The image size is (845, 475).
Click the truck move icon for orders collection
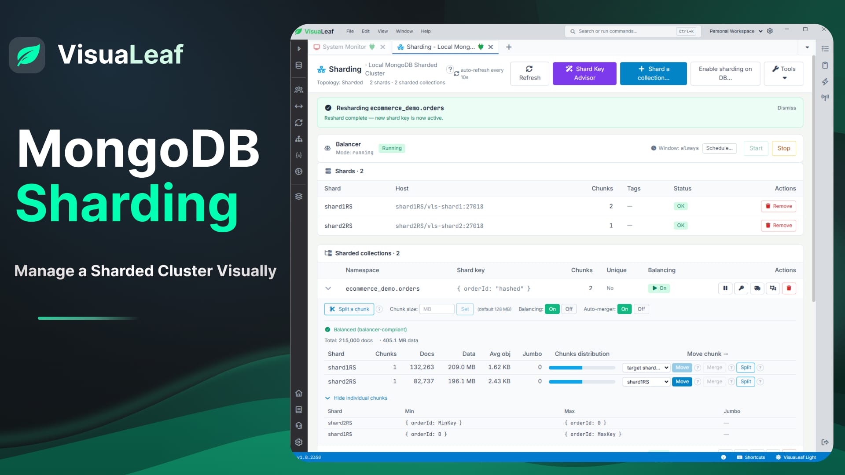coord(757,289)
